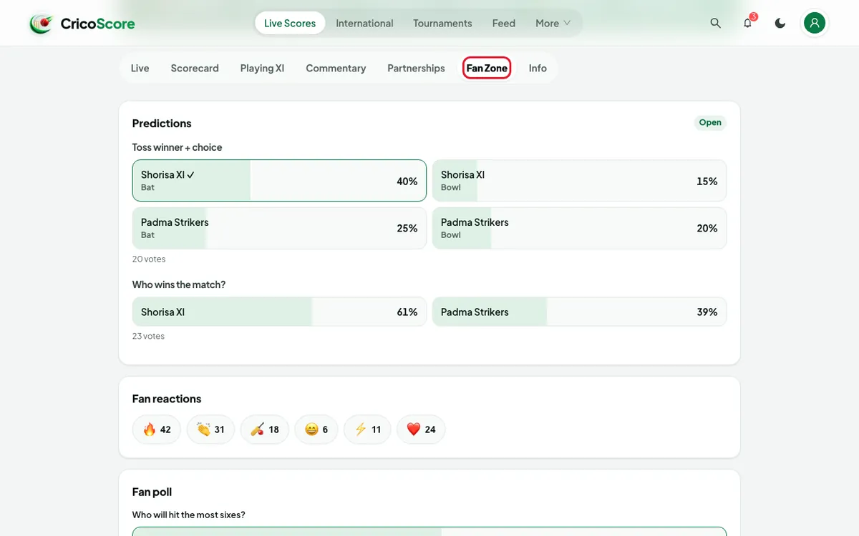Go to Live Scores
This screenshot has height=536, width=859.
(290, 23)
